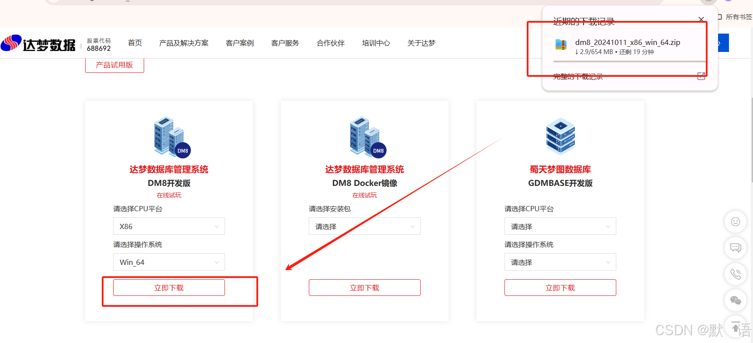Close the recent downloads popup

701,19
